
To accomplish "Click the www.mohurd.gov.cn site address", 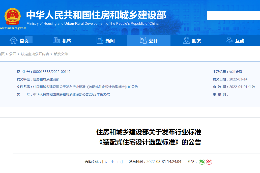I will [13, 28].
